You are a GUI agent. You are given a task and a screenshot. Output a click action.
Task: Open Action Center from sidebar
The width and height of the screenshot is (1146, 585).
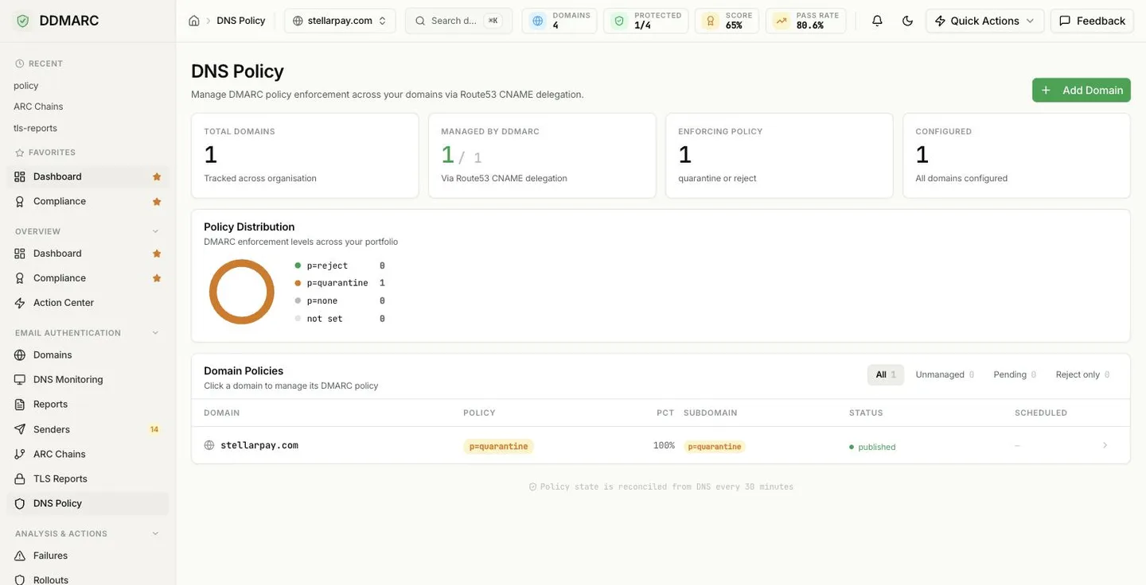pyautogui.click(x=88, y=303)
